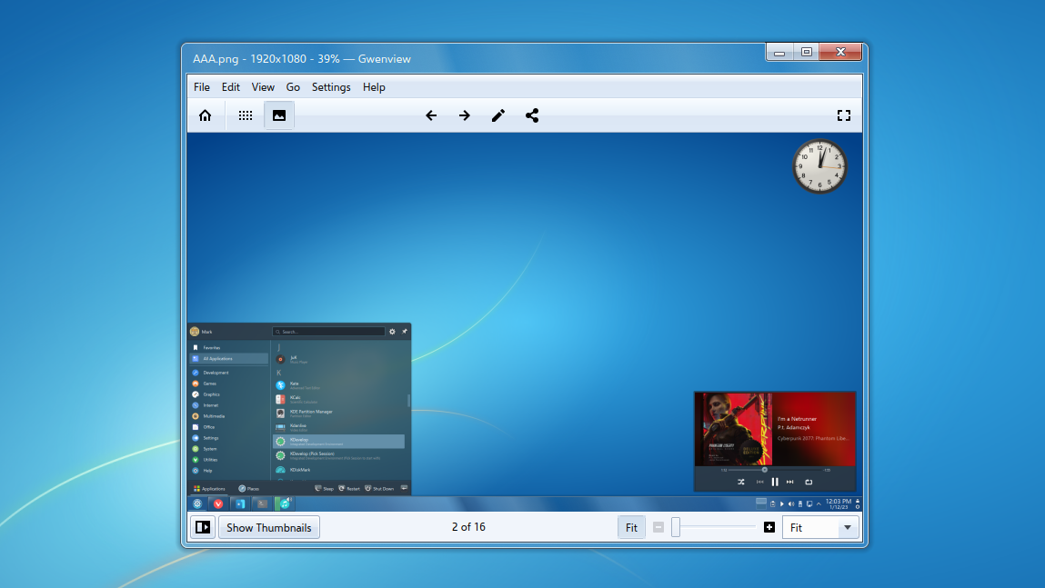This screenshot has width=1045, height=588.
Task: Click the zoom out minus icon
Action: coord(658,527)
